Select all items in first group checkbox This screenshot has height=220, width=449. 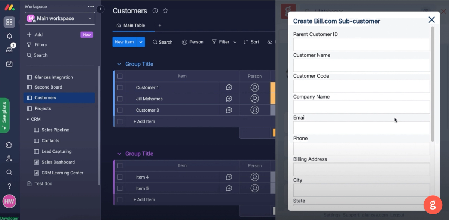[120, 76]
